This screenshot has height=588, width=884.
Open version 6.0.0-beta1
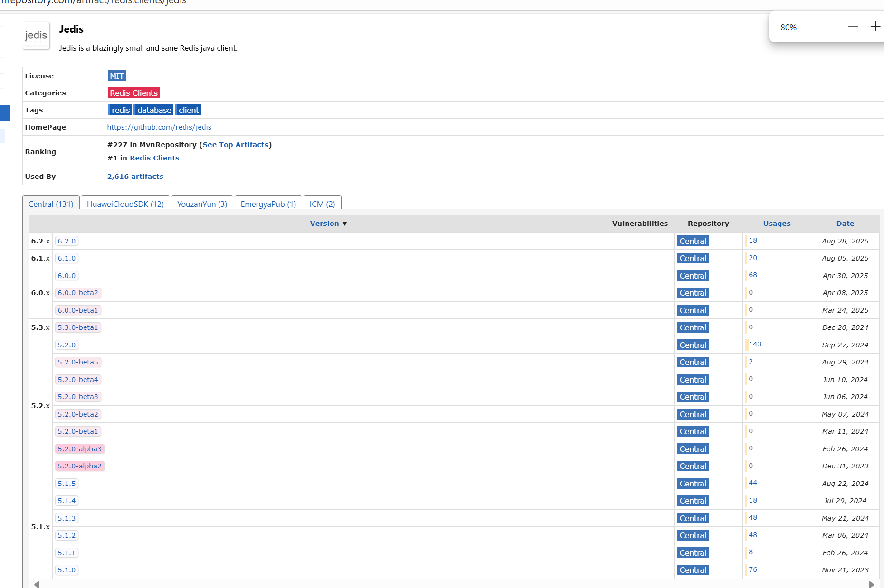[x=78, y=310]
